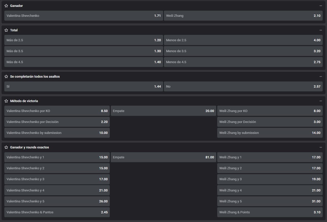Select Valentina Shevchenko & Puntos option

click(x=57, y=212)
